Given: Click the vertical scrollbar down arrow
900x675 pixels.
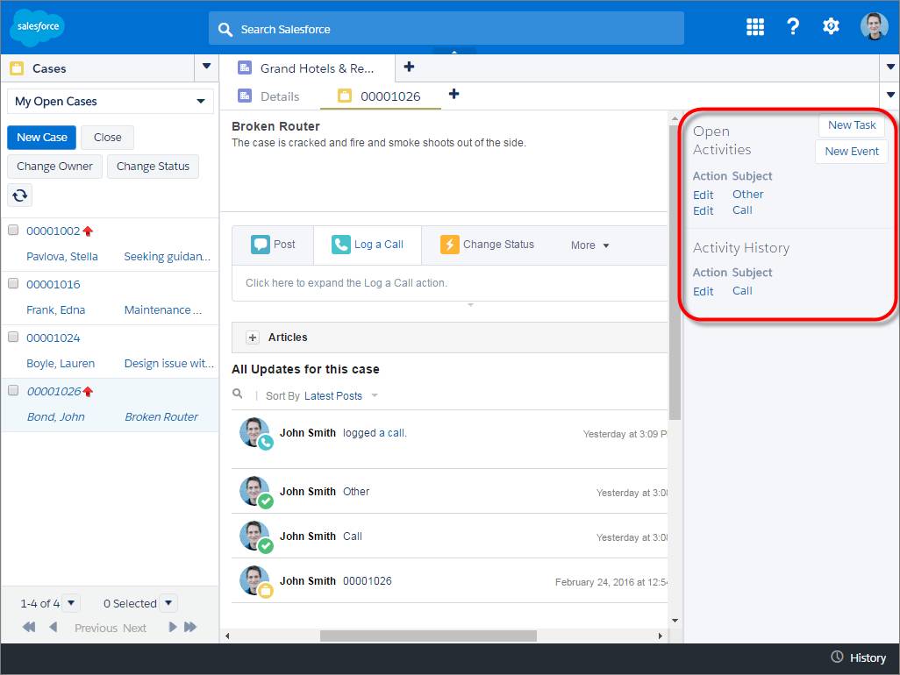Looking at the screenshot, I should [675, 621].
